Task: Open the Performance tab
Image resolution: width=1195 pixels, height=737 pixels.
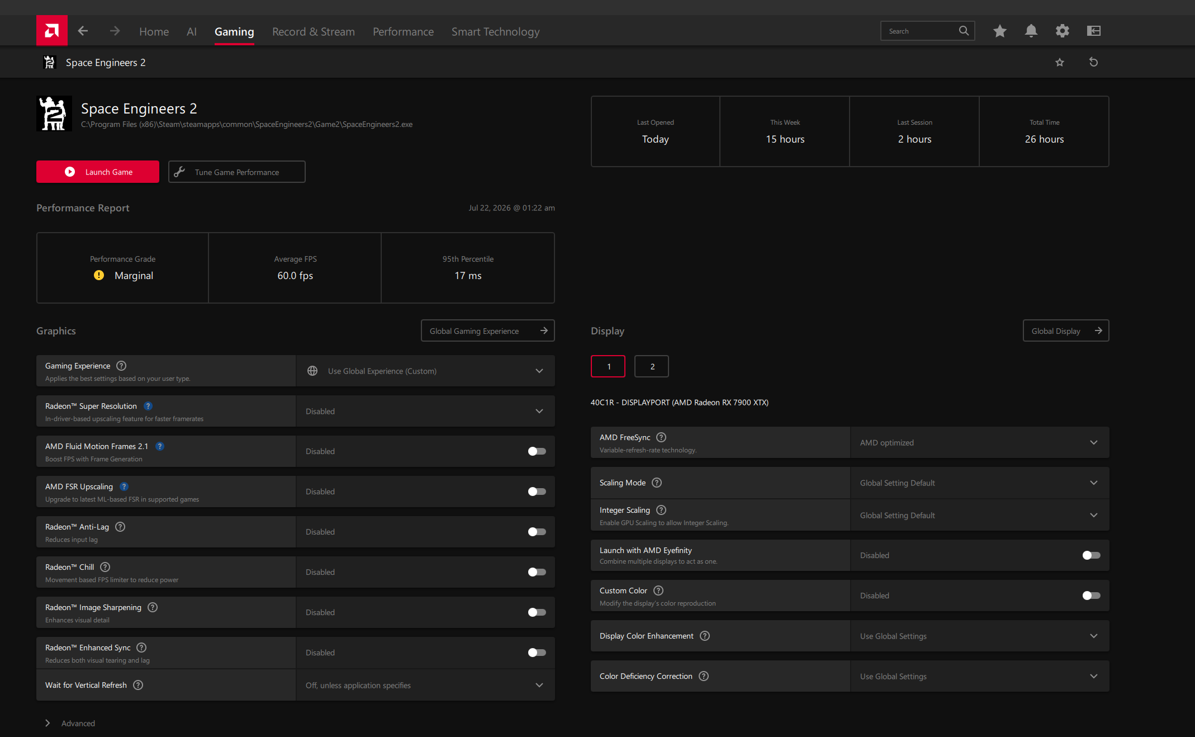Action: coord(403,32)
